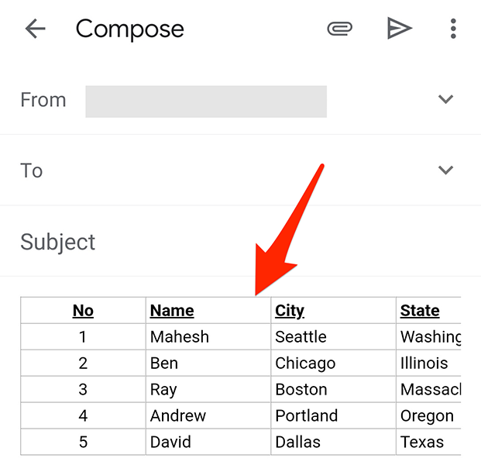Image resolution: width=481 pixels, height=465 pixels.
Task: Send the email with arrow icon
Action: (399, 29)
